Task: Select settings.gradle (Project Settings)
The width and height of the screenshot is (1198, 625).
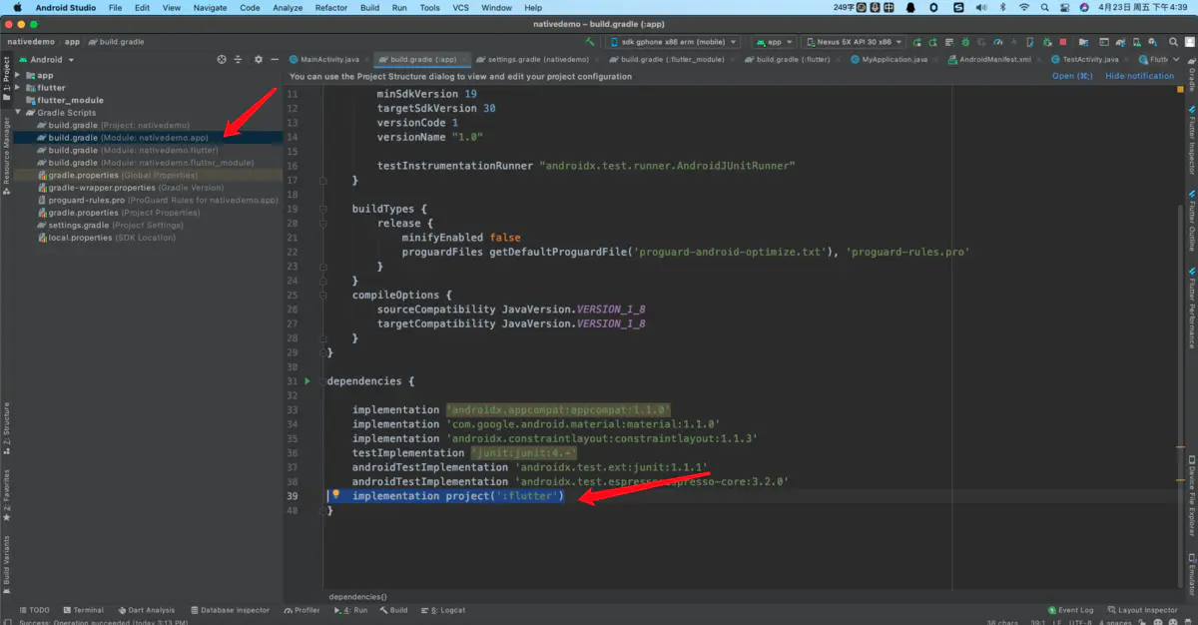Action: 110,225
